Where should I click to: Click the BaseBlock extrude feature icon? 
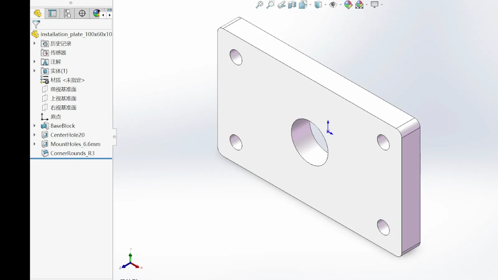click(x=45, y=126)
